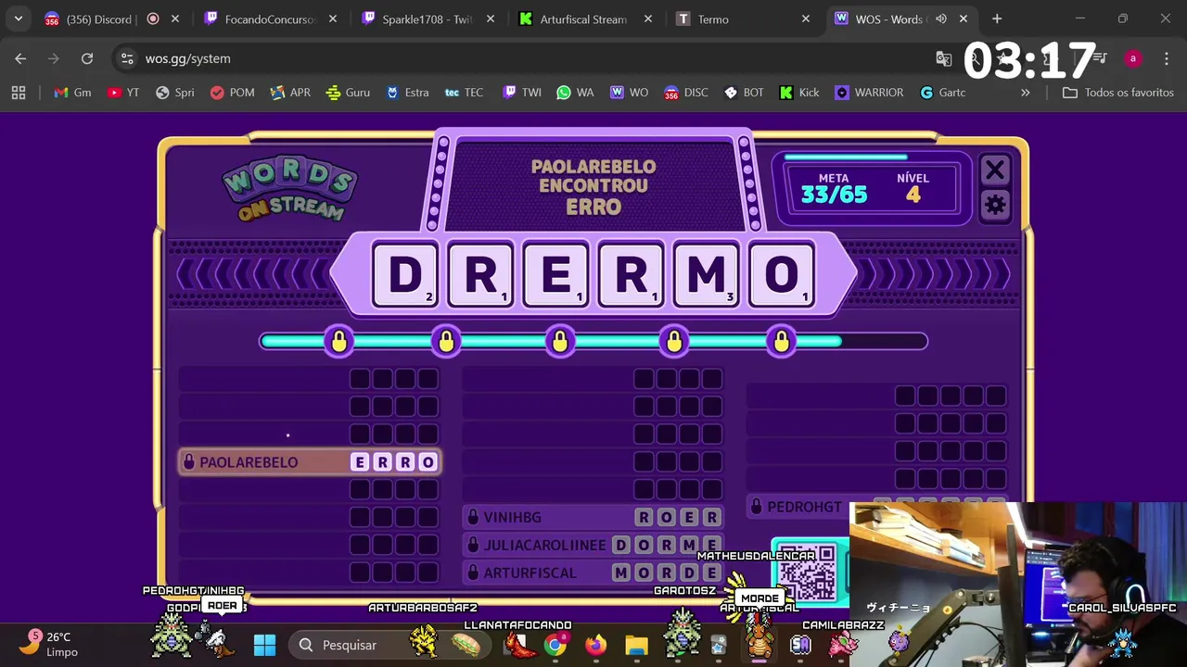Click the fifth padlock on the progress bar
This screenshot has height=667, width=1187.
782,341
